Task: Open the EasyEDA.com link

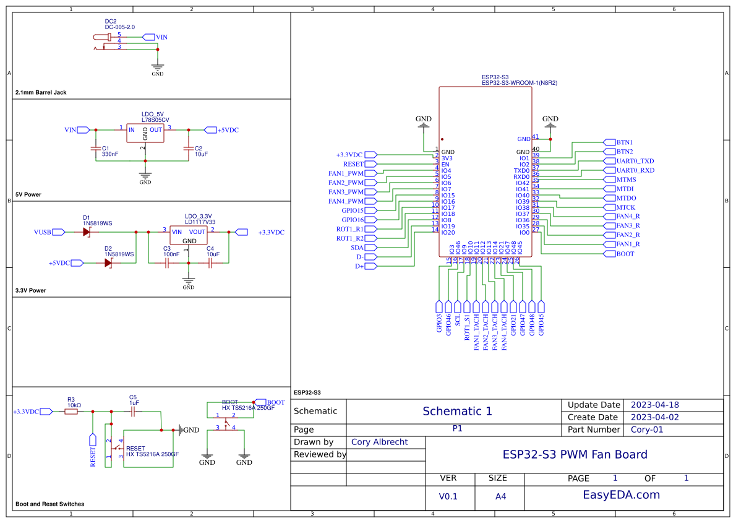Action: [623, 496]
